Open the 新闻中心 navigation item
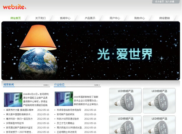The width and height of the screenshot is (182, 134). (x=65, y=18)
